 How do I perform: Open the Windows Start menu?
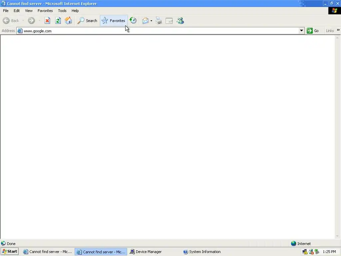[10, 251]
